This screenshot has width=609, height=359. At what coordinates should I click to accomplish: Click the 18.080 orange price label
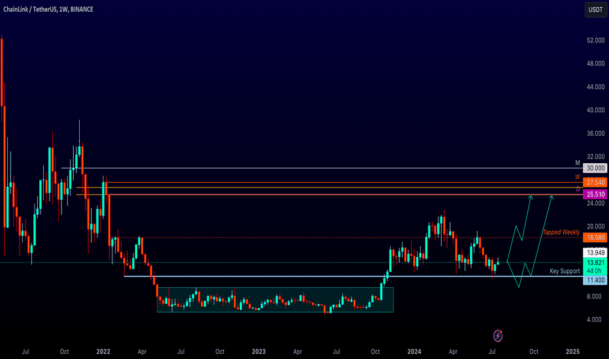[x=595, y=238]
